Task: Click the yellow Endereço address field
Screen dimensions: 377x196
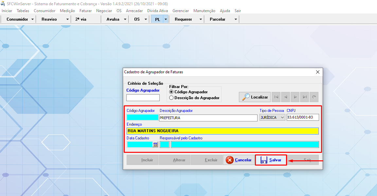Action: click(x=223, y=131)
